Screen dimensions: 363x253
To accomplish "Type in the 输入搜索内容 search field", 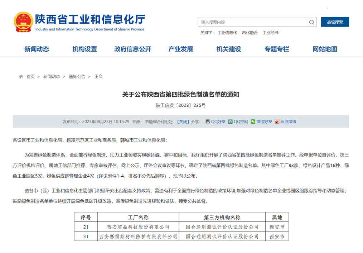I will point(252,22).
